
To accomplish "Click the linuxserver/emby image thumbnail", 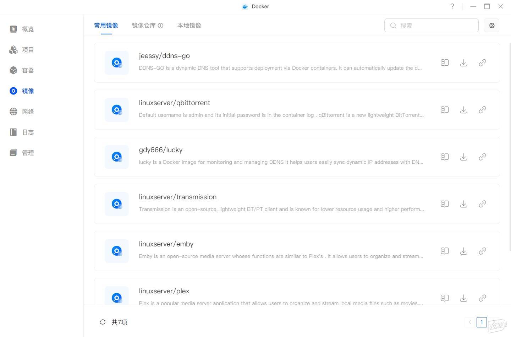I will click(116, 251).
